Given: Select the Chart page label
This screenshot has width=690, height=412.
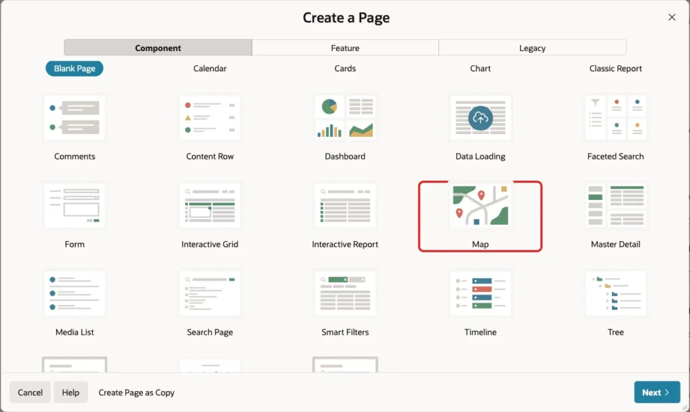Looking at the screenshot, I should pyautogui.click(x=480, y=68).
